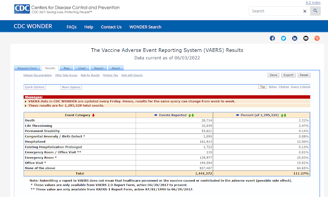Open Dataset Documentation link

[x=37, y=75]
